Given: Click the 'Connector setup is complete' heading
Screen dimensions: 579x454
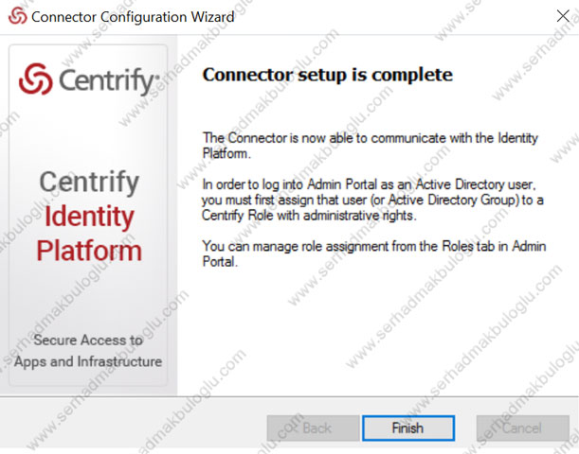Looking at the screenshot, I should [328, 75].
